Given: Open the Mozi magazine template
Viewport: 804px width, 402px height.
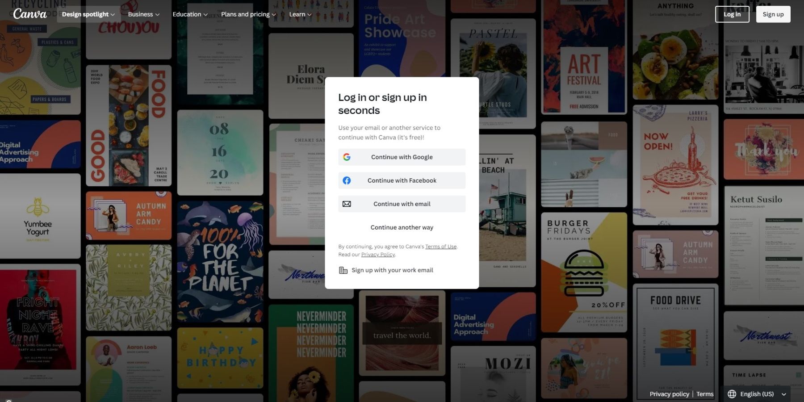Looking at the screenshot, I should [x=493, y=374].
